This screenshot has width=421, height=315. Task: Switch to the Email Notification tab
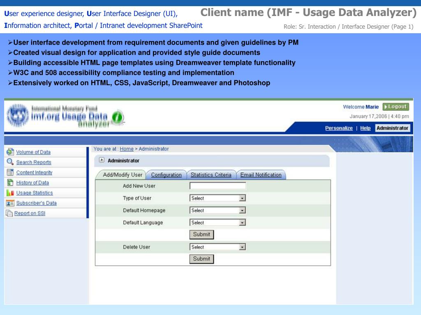[x=261, y=175]
